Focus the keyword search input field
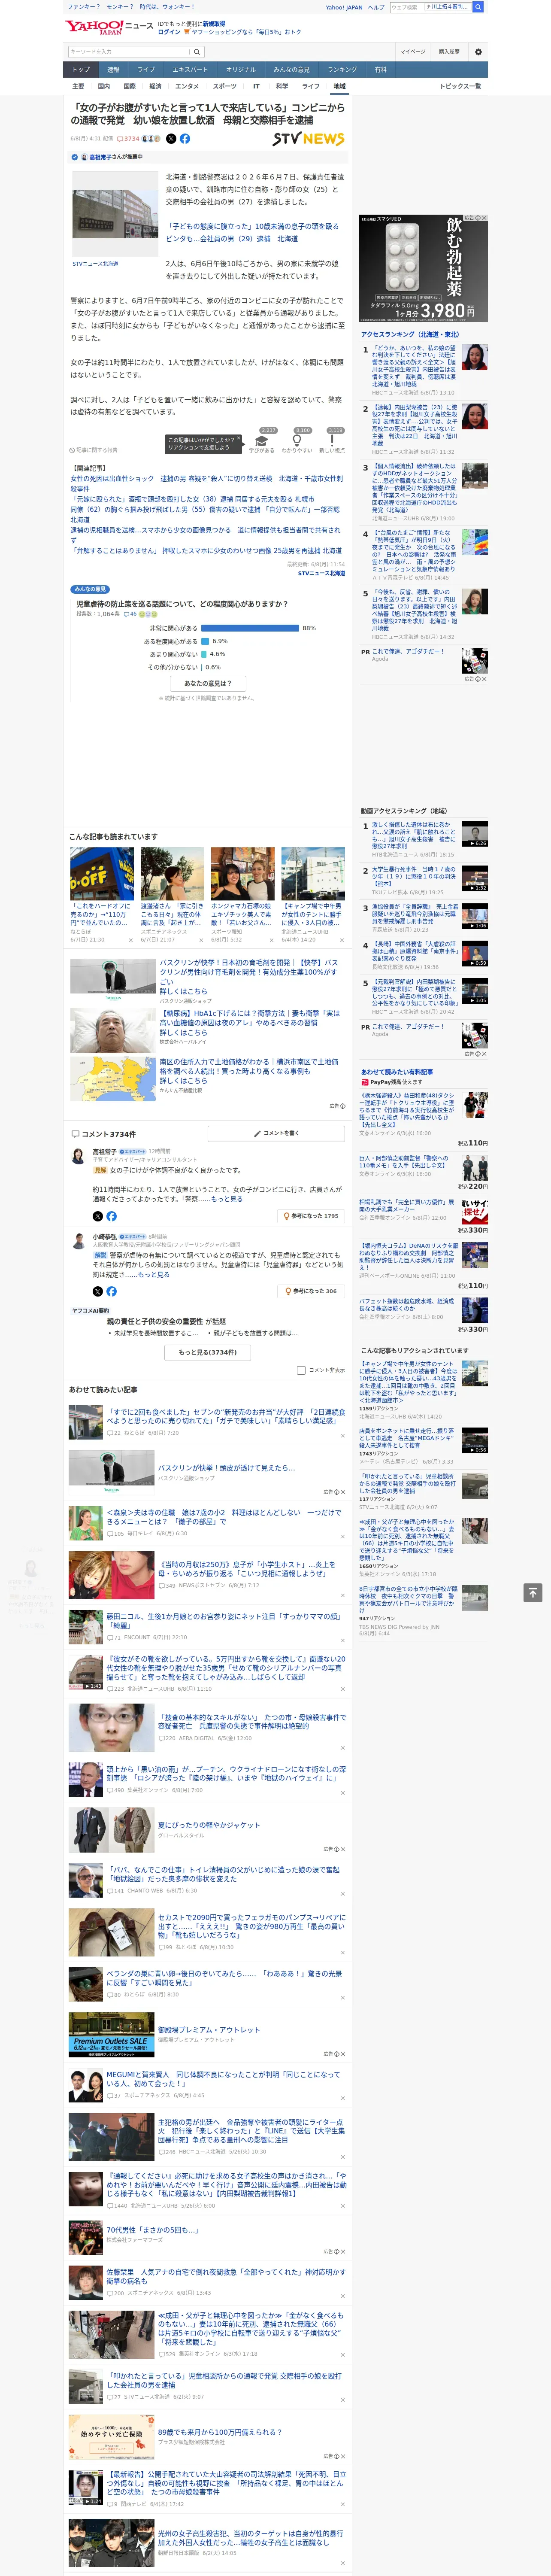This screenshot has width=551, height=2576. (x=129, y=52)
